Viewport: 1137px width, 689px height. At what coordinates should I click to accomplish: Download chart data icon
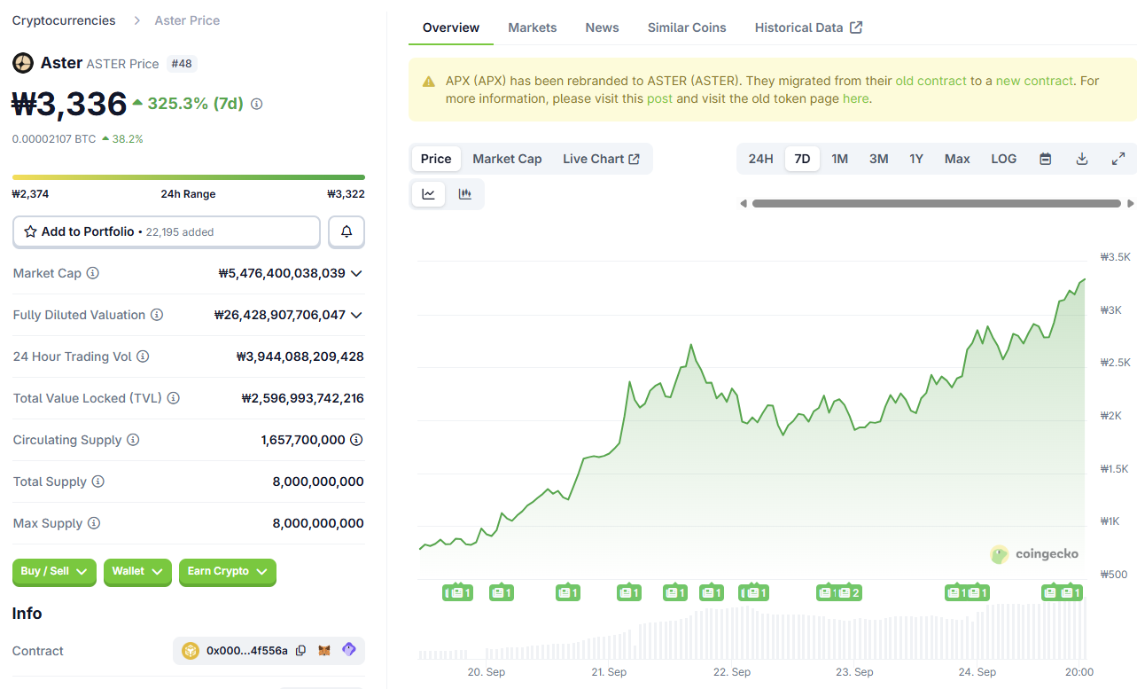point(1082,159)
